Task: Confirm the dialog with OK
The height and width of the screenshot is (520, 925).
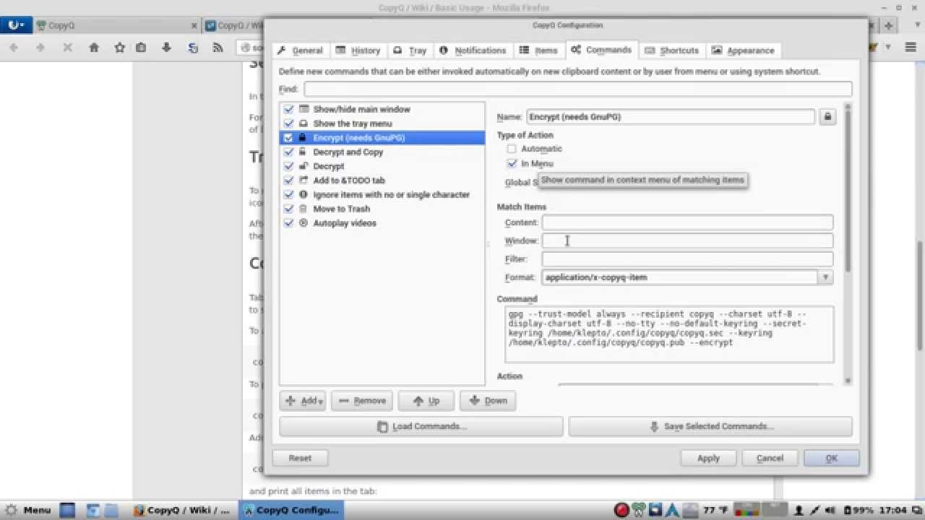Action: (x=831, y=458)
